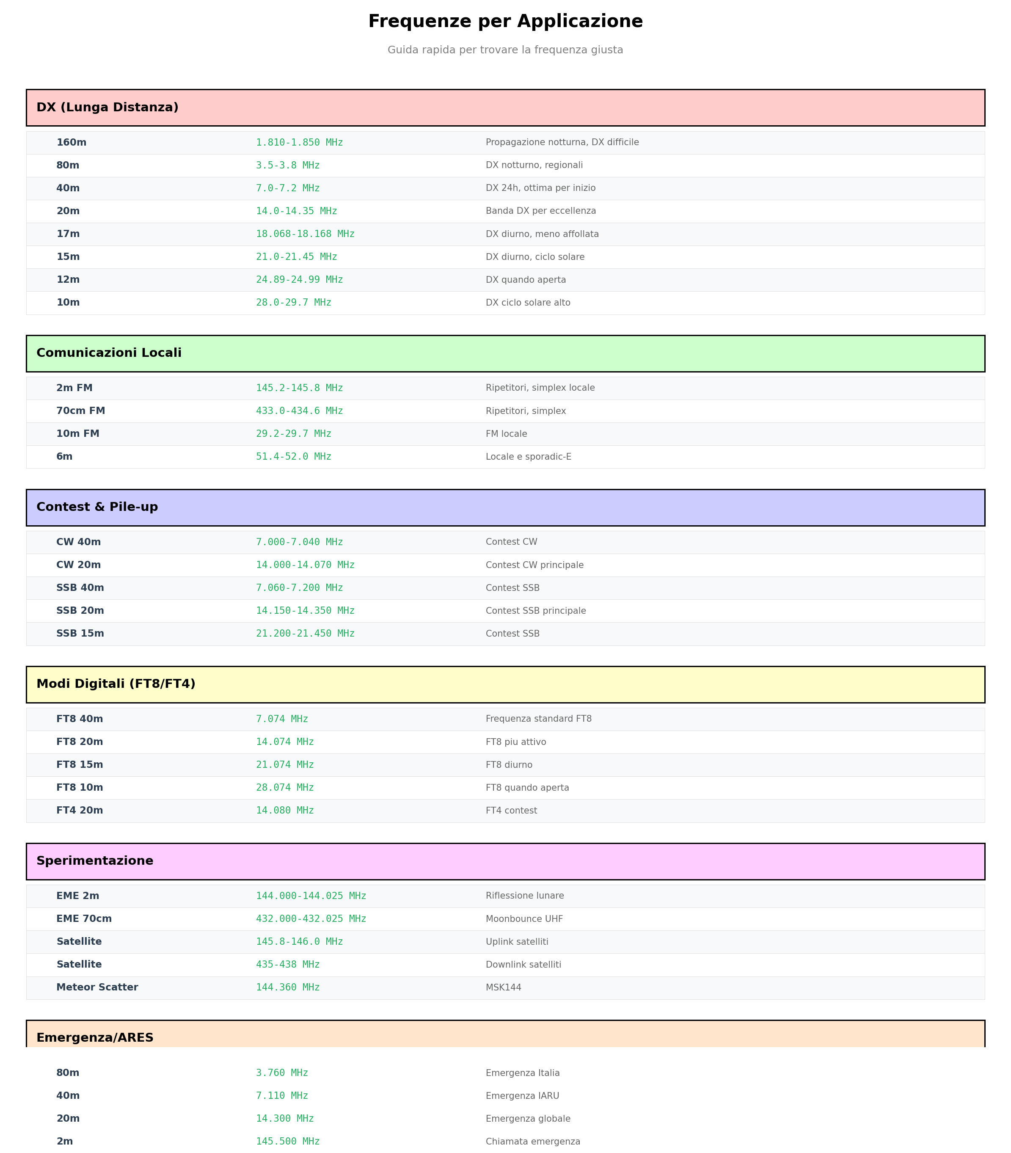Click the 433.0-434.6 MHz frequency
Image resolution: width=1011 pixels, height=1153 pixels.
point(300,411)
